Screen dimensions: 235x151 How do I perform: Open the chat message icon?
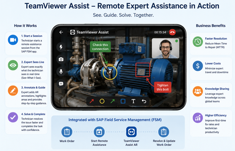tap(61, 84)
